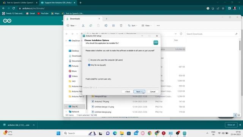
Task: Select Support the Arduino IDE browser tab
Action: [x=58, y=3]
